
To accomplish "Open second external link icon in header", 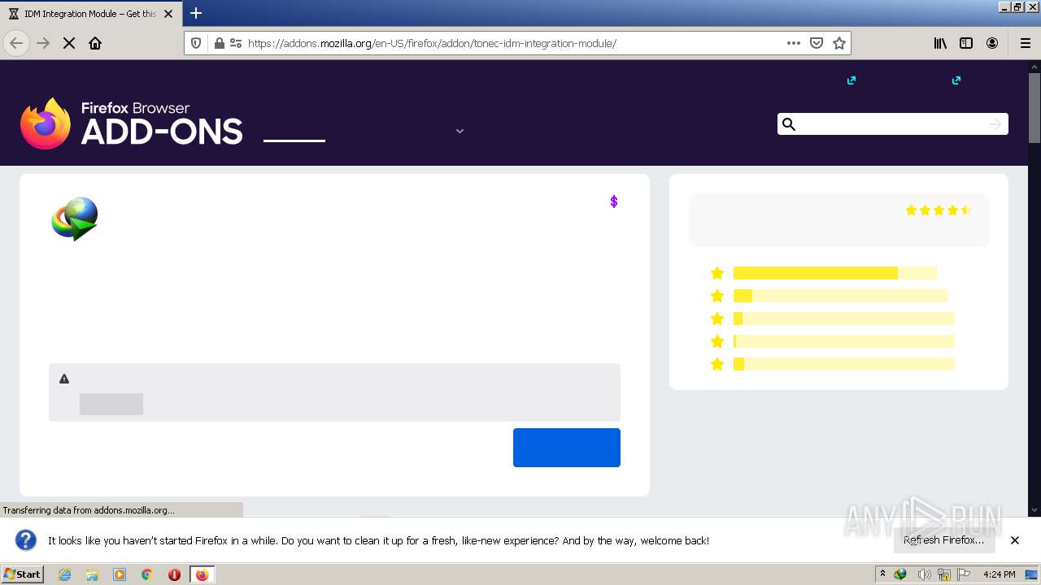I will click(x=956, y=80).
